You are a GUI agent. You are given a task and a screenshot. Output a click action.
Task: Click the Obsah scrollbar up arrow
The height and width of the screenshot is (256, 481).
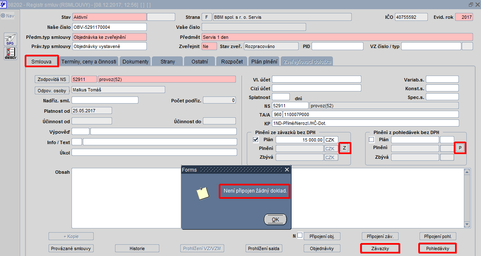pos(467,172)
